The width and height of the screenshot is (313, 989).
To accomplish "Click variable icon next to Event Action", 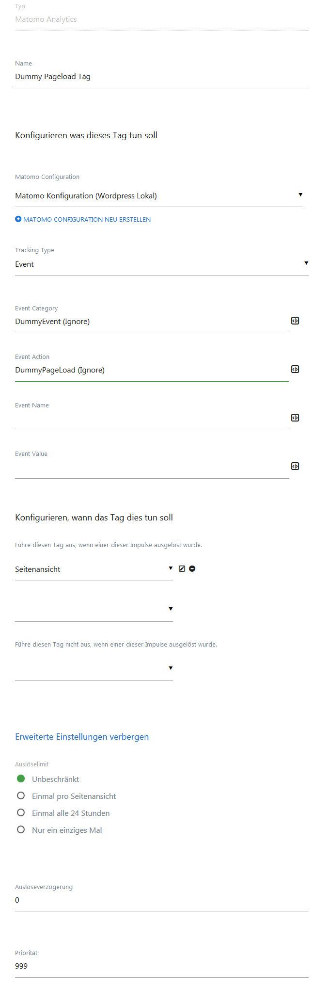I will (x=295, y=369).
